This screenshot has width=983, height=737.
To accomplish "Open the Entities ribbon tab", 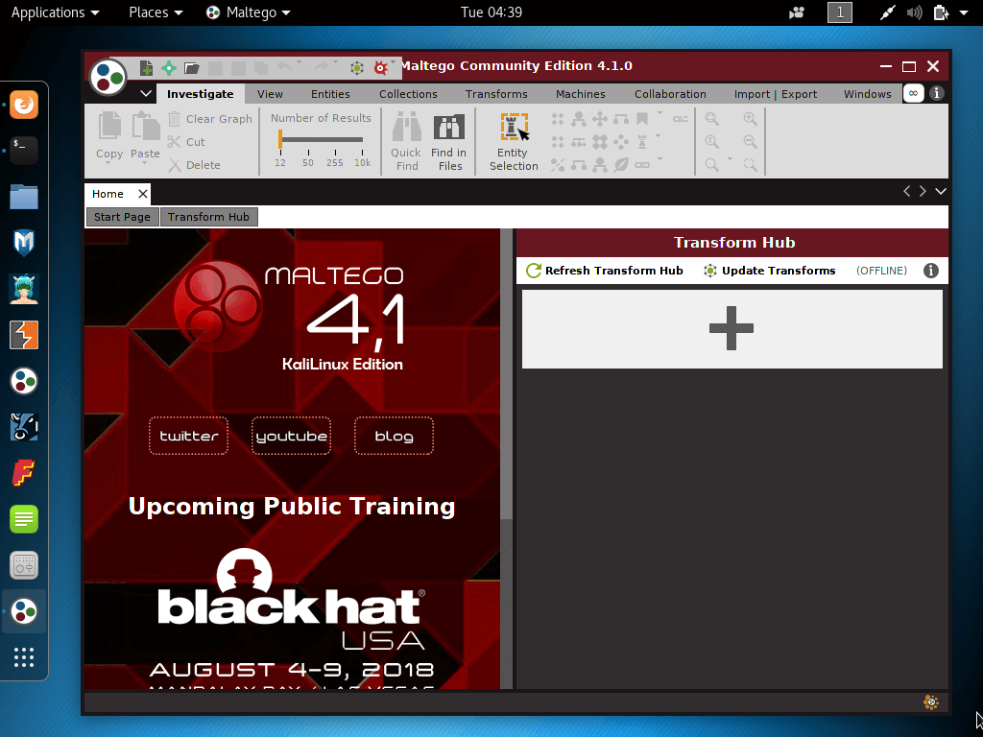I will coord(330,94).
